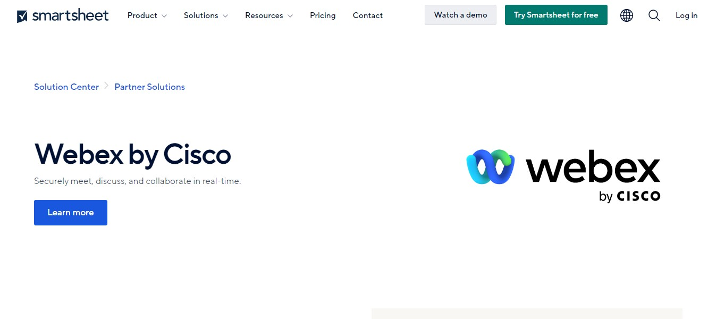This screenshot has height=319, width=708.
Task: Click the Webex by Cisco logo image
Action: [563, 175]
